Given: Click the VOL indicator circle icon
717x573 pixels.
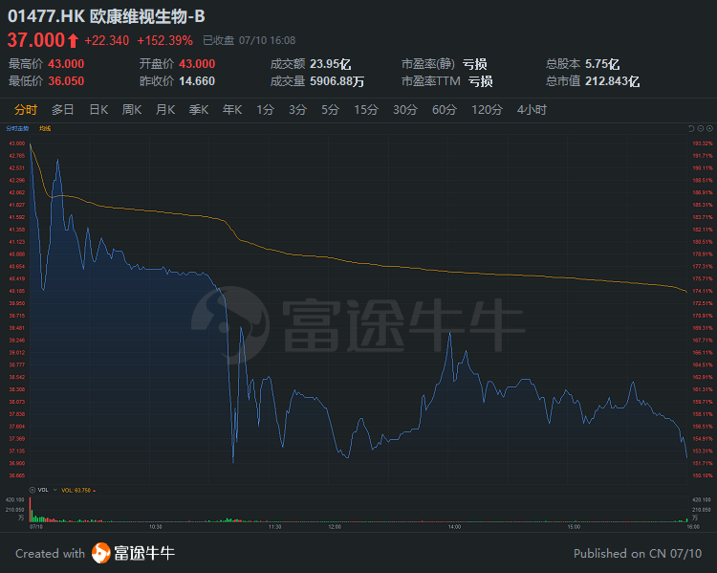Looking at the screenshot, I should [x=33, y=490].
